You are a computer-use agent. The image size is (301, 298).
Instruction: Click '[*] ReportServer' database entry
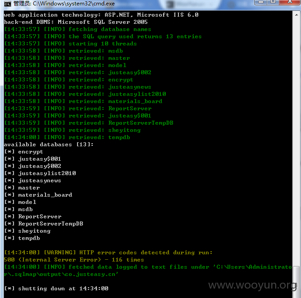click(x=32, y=217)
